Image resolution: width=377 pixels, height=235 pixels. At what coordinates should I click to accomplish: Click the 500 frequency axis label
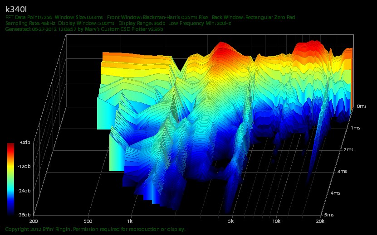[88, 221]
